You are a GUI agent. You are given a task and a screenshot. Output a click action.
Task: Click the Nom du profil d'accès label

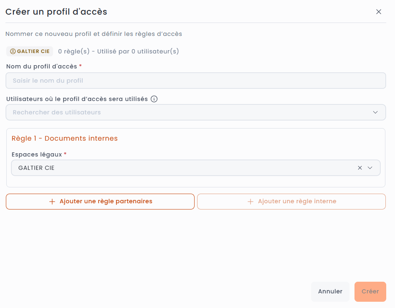pyautogui.click(x=42, y=66)
